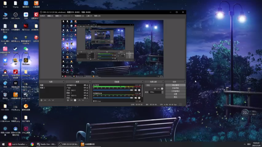
Task: Click the top streaming button in Controls
Action: (x=175, y=85)
